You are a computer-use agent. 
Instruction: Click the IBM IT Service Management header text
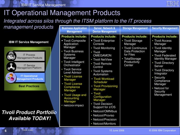(43, 5)
